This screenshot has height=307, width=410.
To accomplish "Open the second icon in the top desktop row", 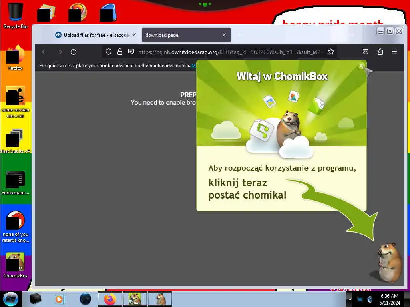I will (x=46, y=12).
